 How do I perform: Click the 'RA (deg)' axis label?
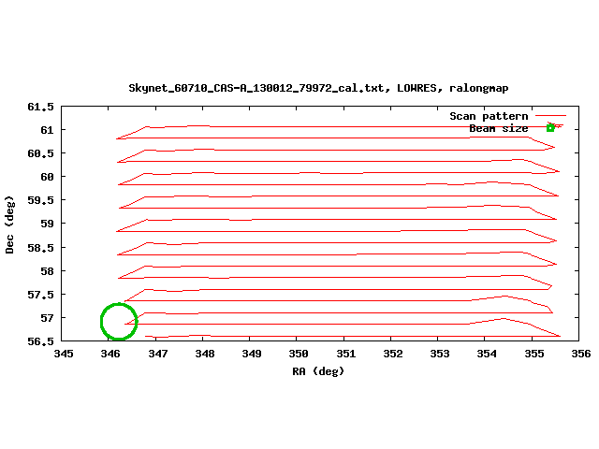pyautogui.click(x=318, y=371)
